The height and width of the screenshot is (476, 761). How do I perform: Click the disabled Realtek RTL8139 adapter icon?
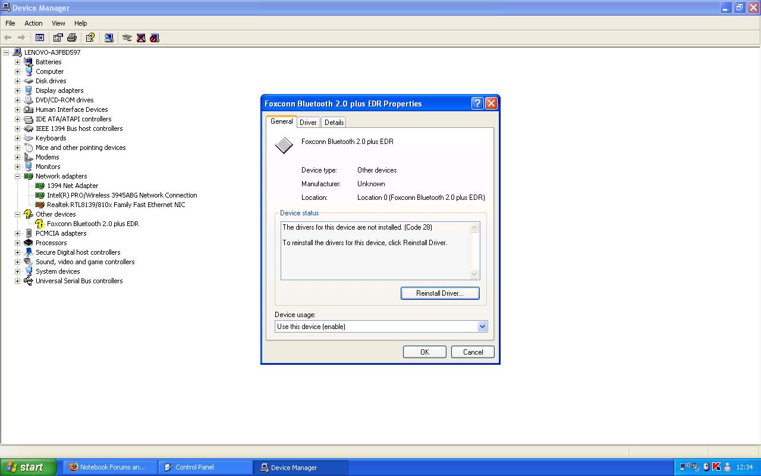(x=40, y=205)
